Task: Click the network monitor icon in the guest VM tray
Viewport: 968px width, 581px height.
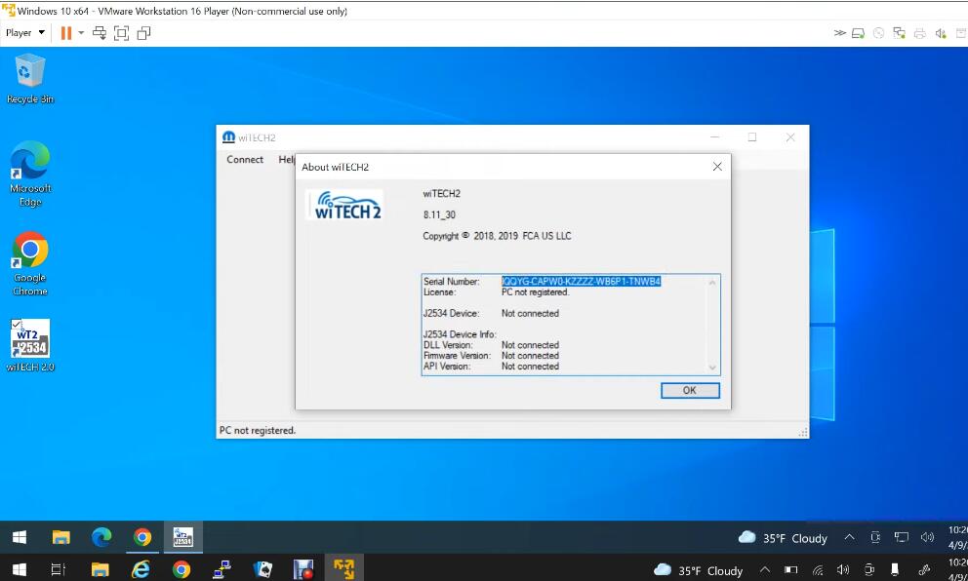Action: [902, 537]
